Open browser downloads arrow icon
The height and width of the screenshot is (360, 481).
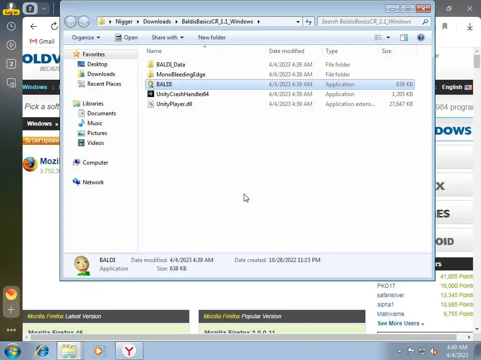470,27
